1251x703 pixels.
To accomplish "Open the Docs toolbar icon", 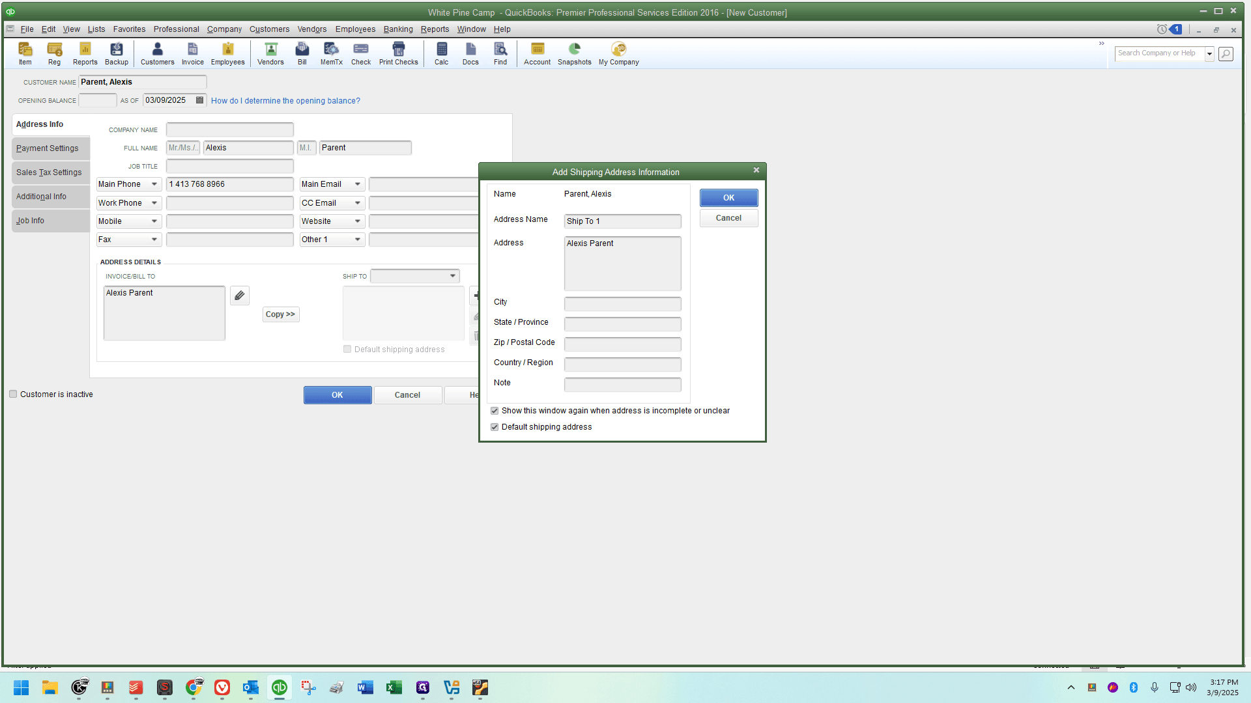I will 470,53.
